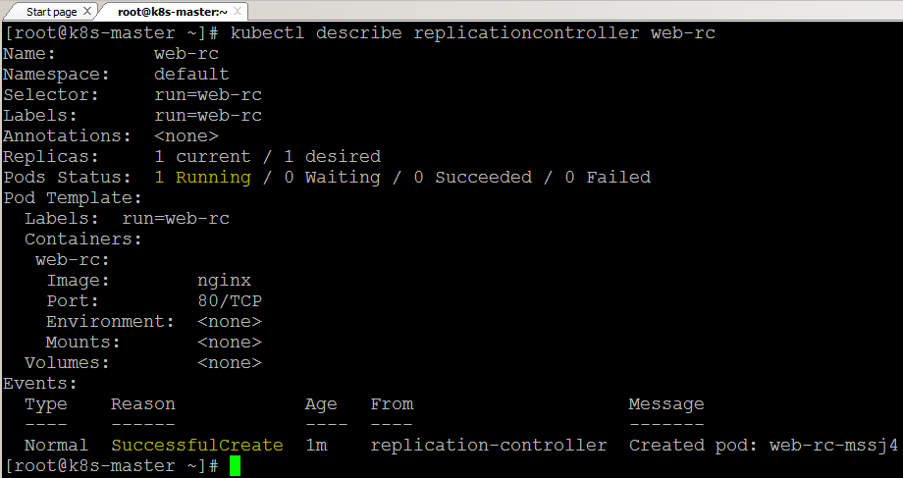Click the Namespace value 'default'
This screenshot has width=903, height=478.
(191, 75)
